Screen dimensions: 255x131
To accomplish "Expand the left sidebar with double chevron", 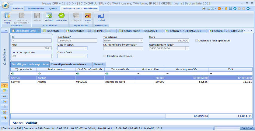I will (5, 30).
